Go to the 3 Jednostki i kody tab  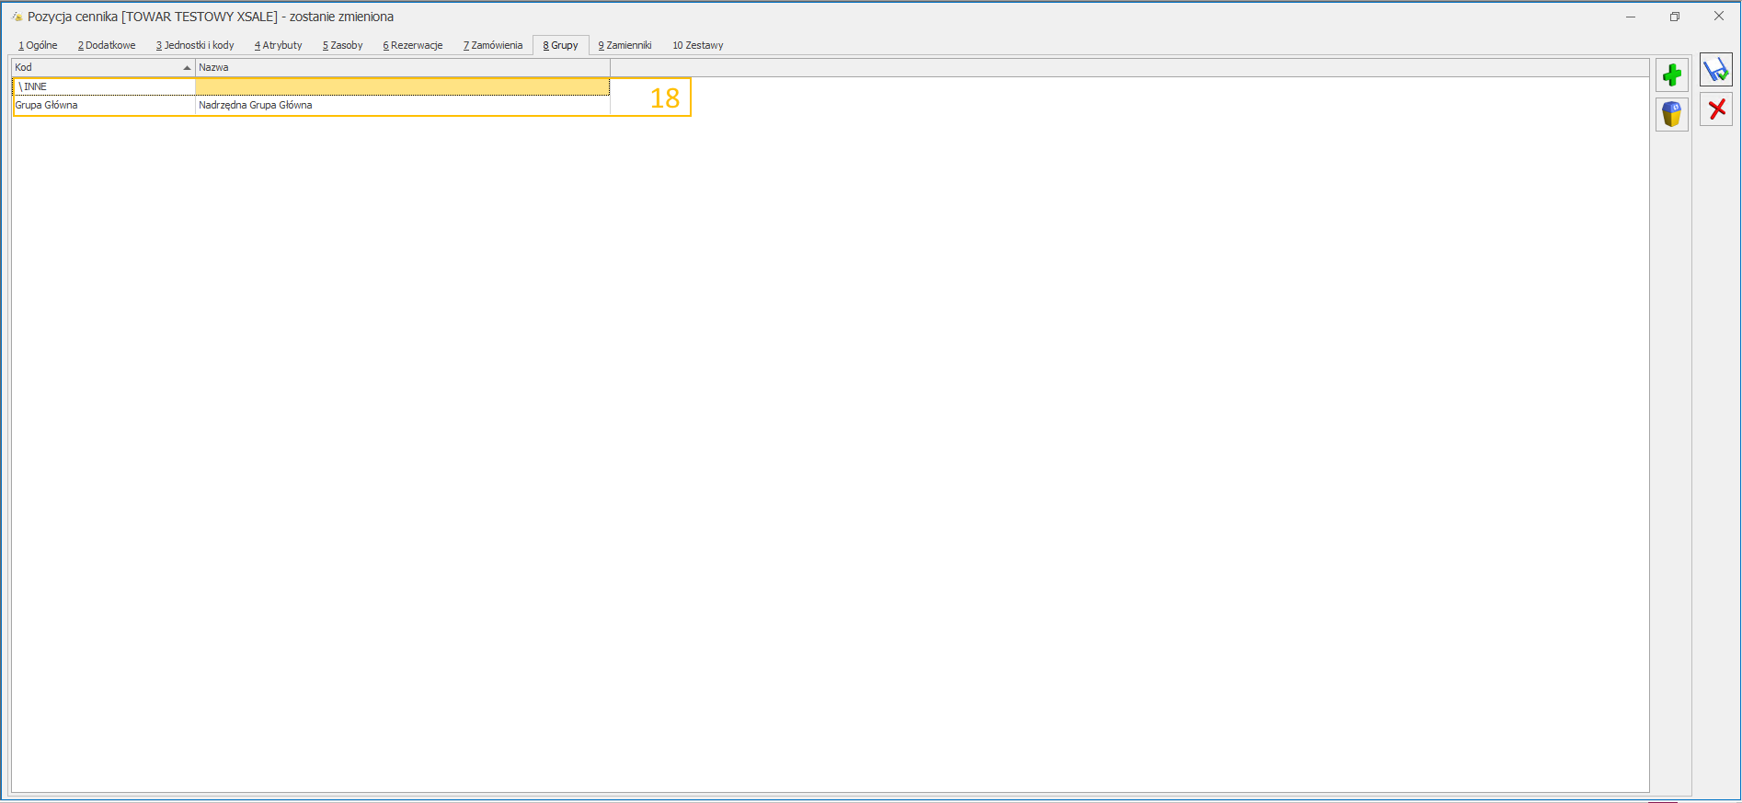pos(195,45)
